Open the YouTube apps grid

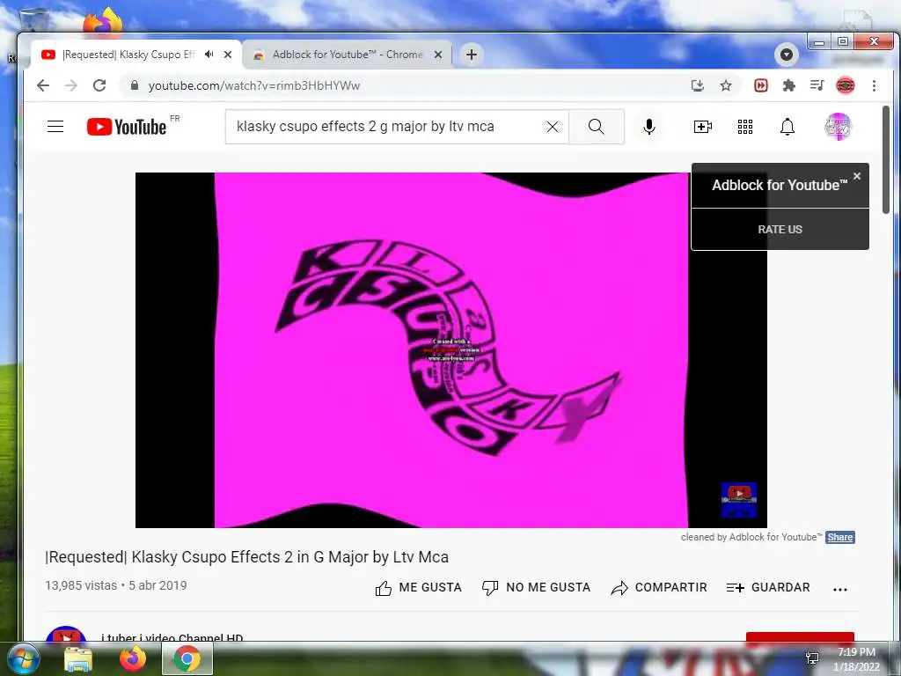[x=745, y=127]
